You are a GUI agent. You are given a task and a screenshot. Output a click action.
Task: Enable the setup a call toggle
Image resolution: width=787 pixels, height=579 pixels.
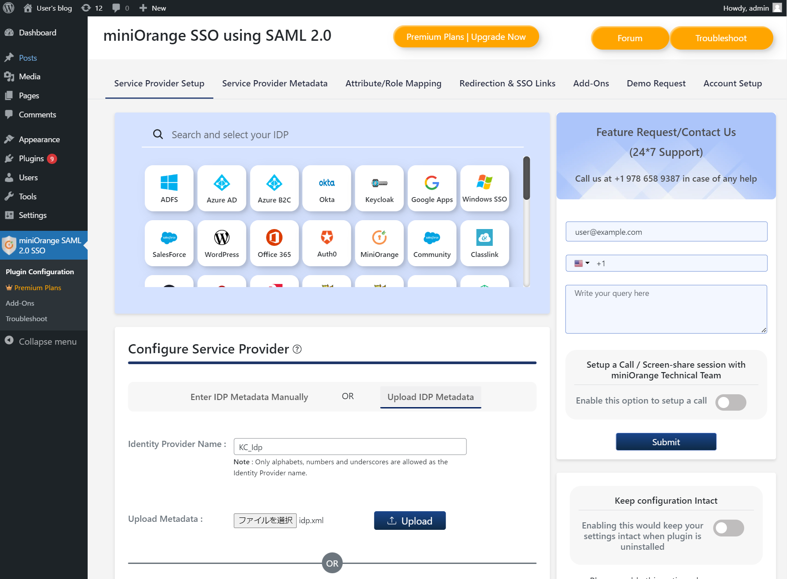[731, 402]
